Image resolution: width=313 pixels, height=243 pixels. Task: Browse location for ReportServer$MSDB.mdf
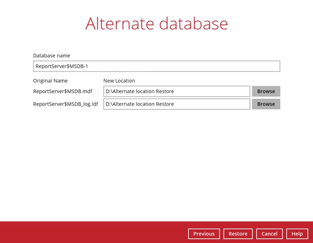pyautogui.click(x=266, y=91)
